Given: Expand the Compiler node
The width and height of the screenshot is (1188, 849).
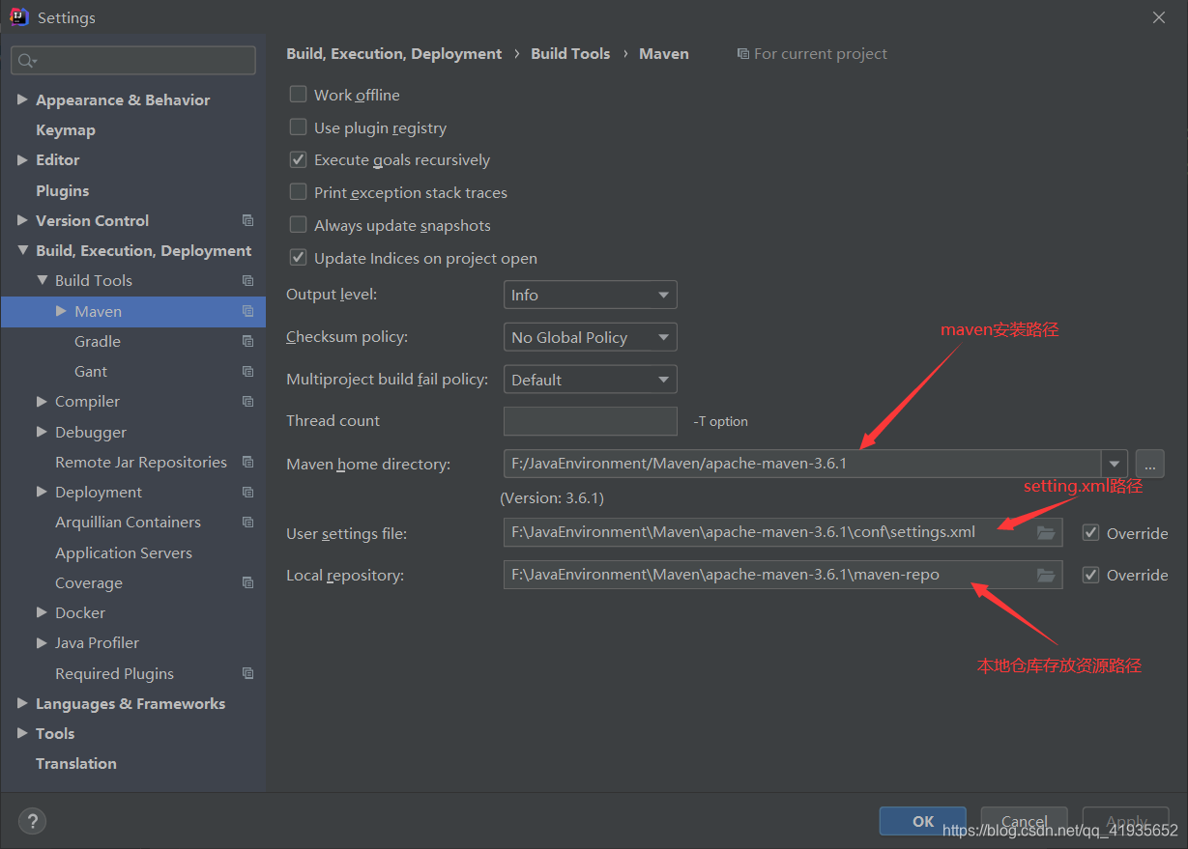Looking at the screenshot, I should [42, 401].
